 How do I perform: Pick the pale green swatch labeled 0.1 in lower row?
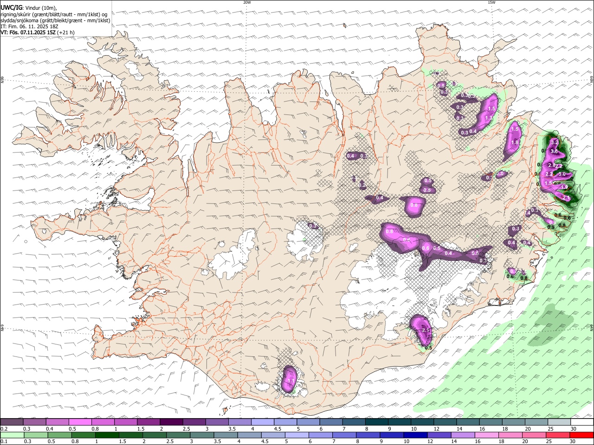coord(12,435)
